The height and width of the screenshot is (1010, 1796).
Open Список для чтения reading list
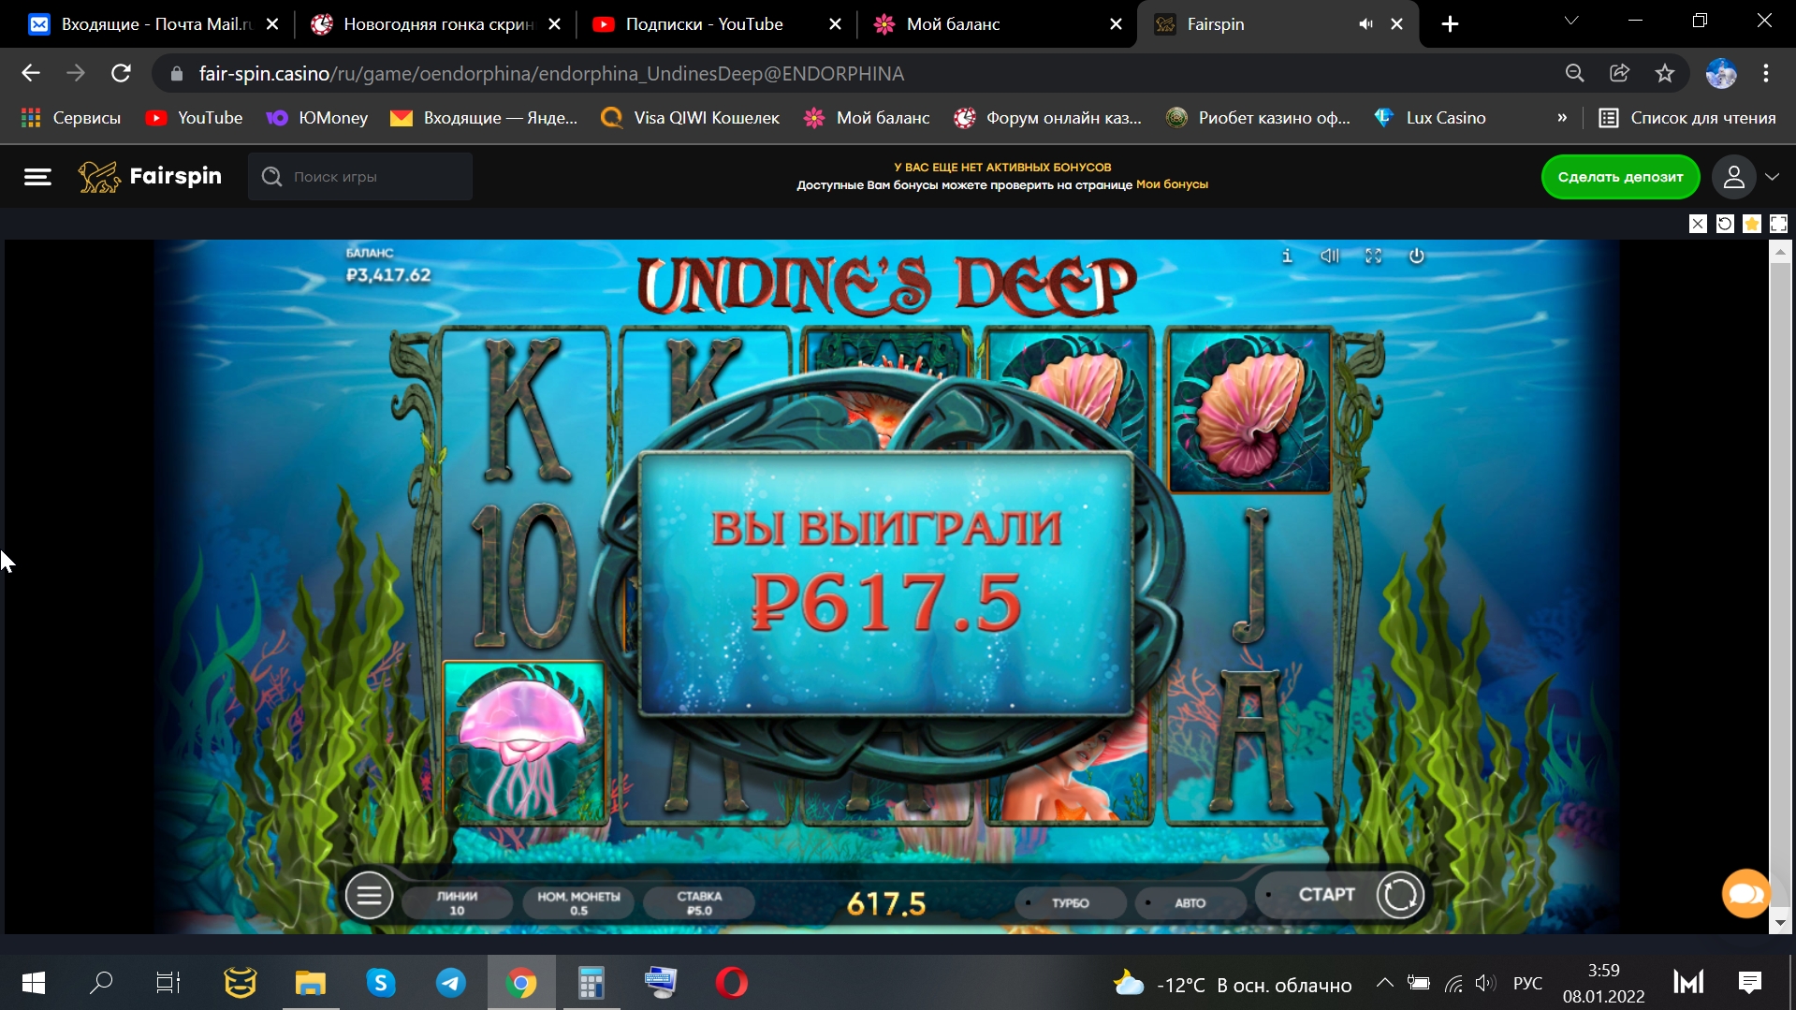[1687, 118]
